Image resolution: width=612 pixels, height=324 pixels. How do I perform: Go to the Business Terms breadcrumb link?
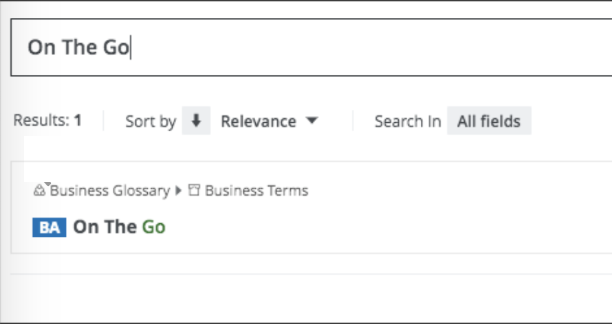pos(256,191)
